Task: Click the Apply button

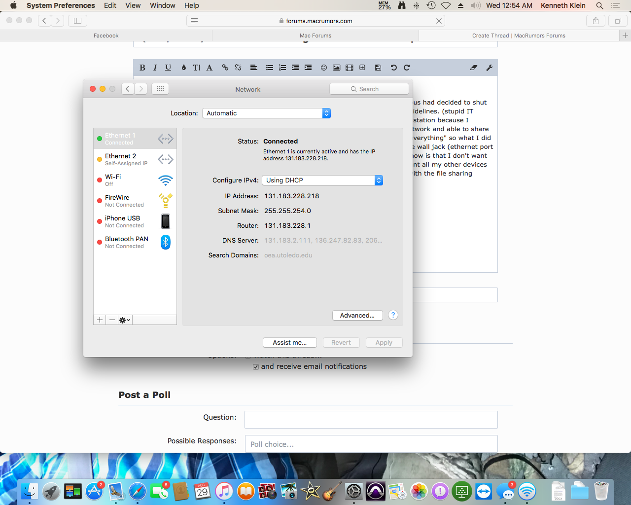Action: (384, 342)
